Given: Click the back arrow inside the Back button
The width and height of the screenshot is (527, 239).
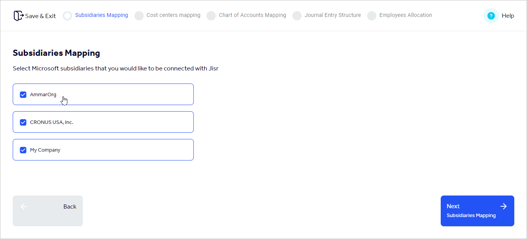Looking at the screenshot, I should (x=23, y=206).
